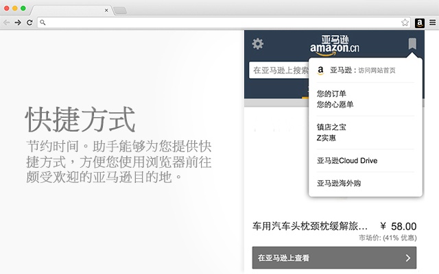This screenshot has width=439, height=274.
Task: Click the 在亚马逊上查看 button
Action: pos(334,258)
